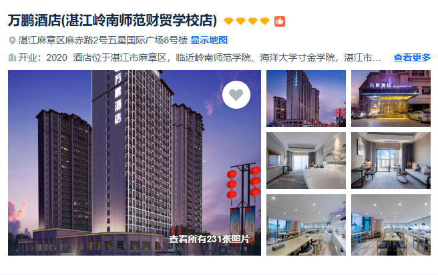Open the 显示地图 map link

pyautogui.click(x=209, y=40)
